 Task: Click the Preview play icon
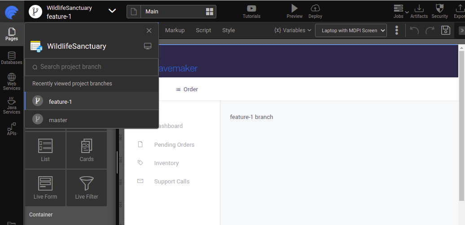294,8
